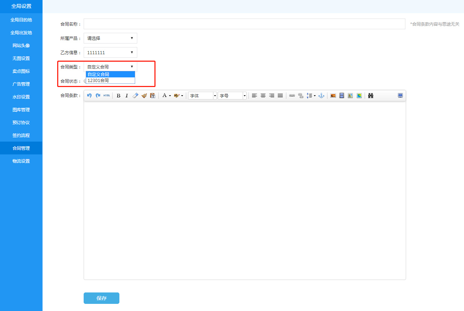This screenshot has height=311, width=464.
Task: Open 预订协议 in the left sidebar
Action: click(x=21, y=123)
